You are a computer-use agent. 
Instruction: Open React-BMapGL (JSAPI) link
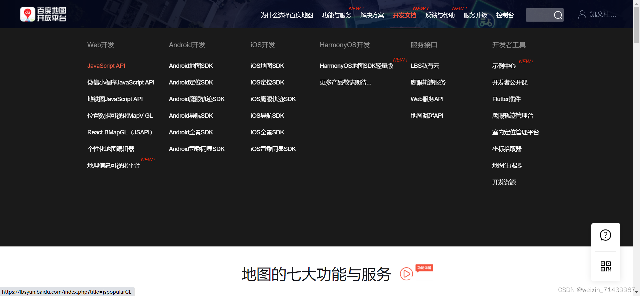click(120, 132)
